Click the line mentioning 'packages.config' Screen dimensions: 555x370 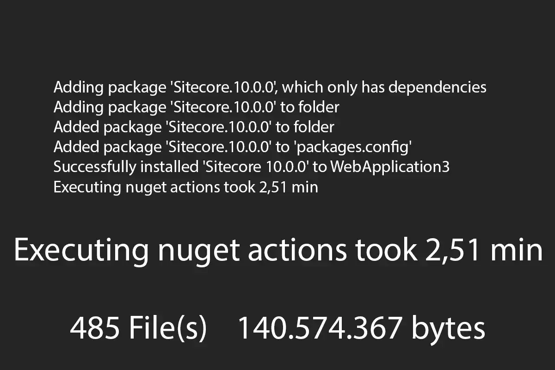click(x=233, y=147)
